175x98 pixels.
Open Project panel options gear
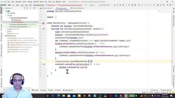[34, 8]
